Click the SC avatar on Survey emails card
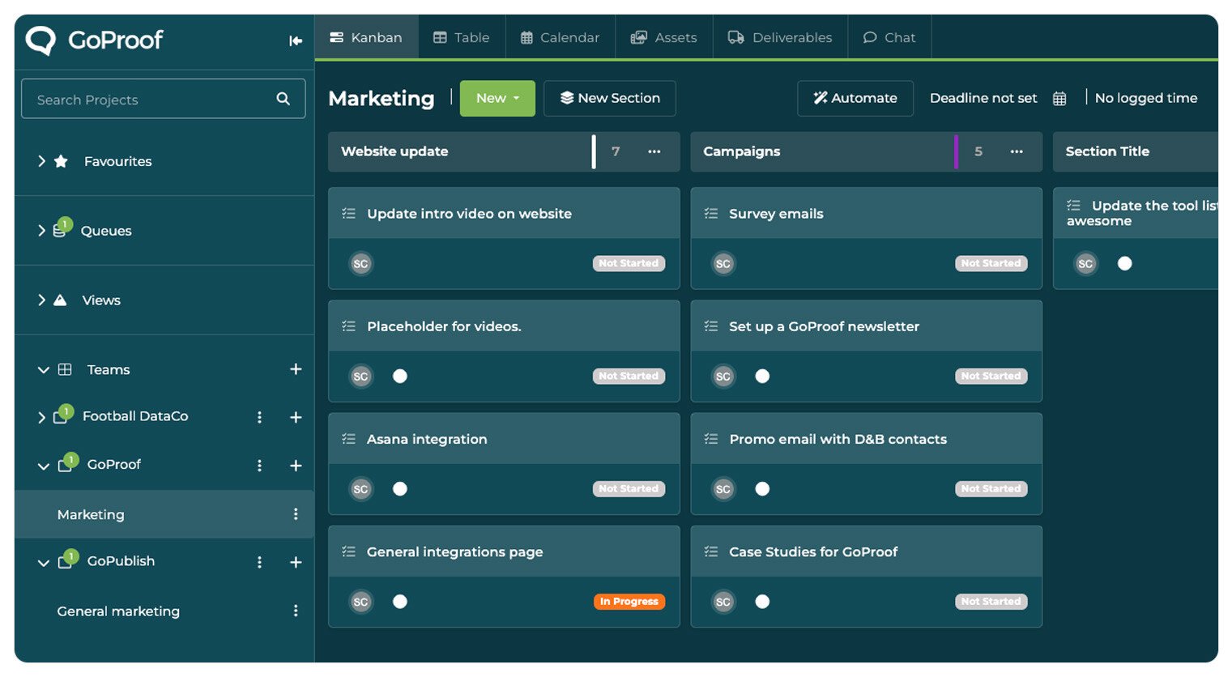 pyautogui.click(x=723, y=263)
